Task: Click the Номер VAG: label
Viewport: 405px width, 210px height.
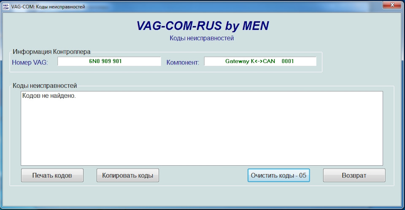Action: 30,62
